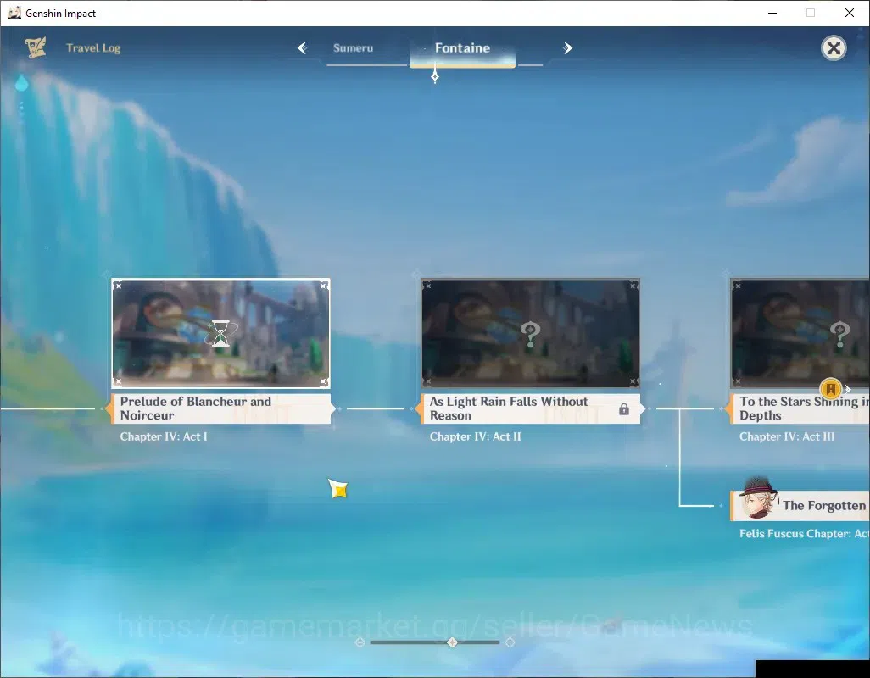870x678 pixels.
Task: Click the gold bookmark badge on Act III
Action: (831, 389)
